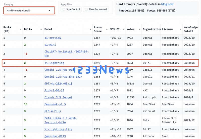Toggle the Show Deprecated checkbox
The width and height of the screenshot is (201, 139).
(x=86, y=9)
